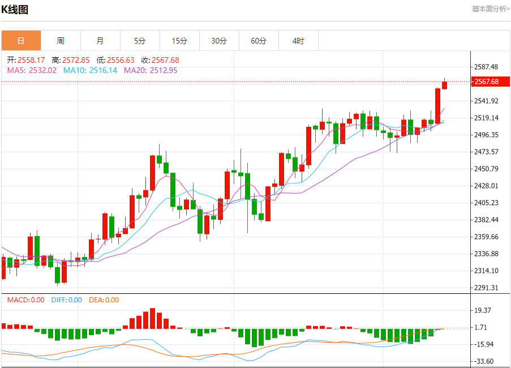
Task: Click the latest red candlestick at top right
Action: pyautogui.click(x=445, y=85)
